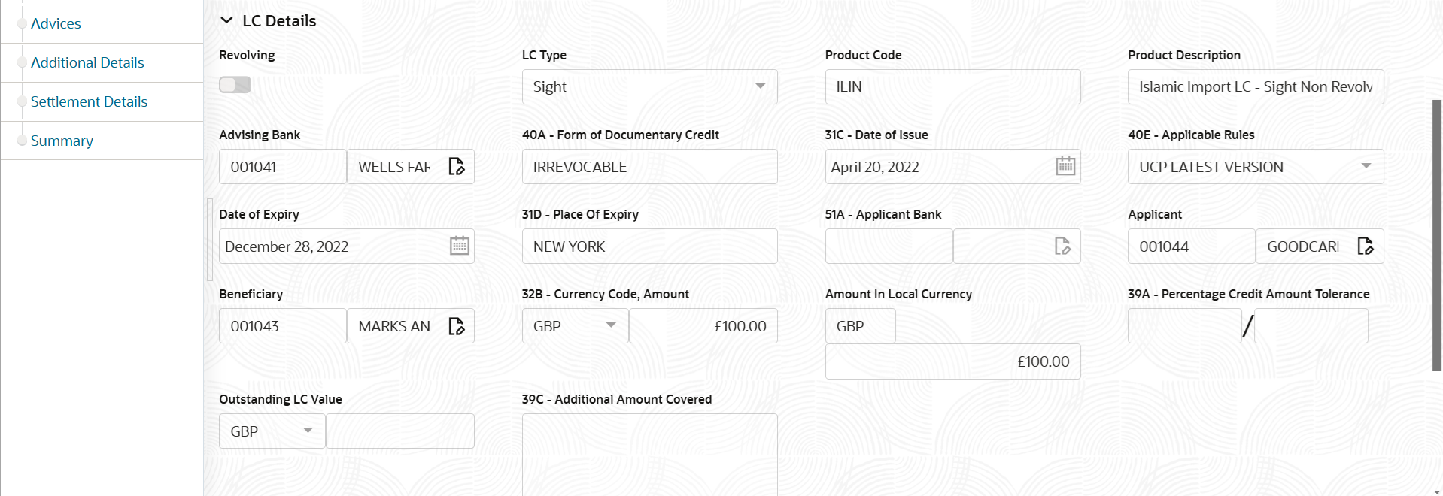Collapse the LC Details section
The image size is (1443, 496).
point(226,20)
